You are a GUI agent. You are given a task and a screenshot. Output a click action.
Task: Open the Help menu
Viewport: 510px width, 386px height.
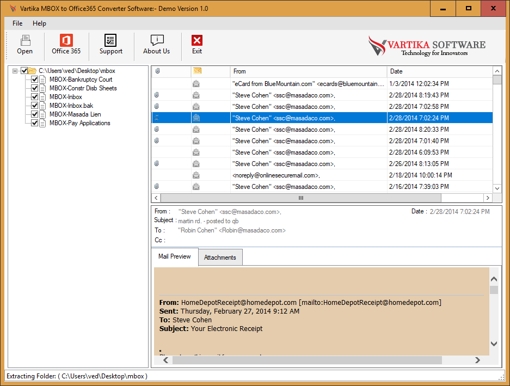click(x=39, y=23)
